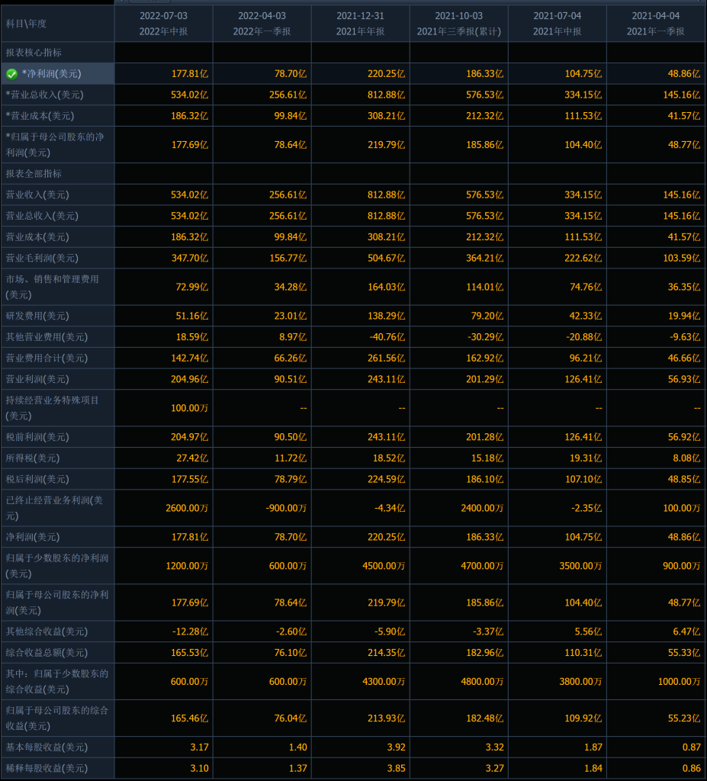Click 224.59亿 in the 税后利润 row
Image resolution: width=707 pixels, height=781 pixels.
[x=386, y=479]
